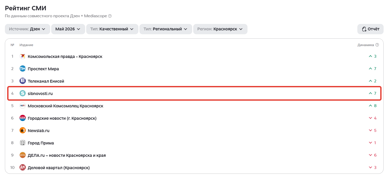The width and height of the screenshot is (389, 181).
Task: Open the Тип: Региональный dropdown
Action: click(x=166, y=29)
